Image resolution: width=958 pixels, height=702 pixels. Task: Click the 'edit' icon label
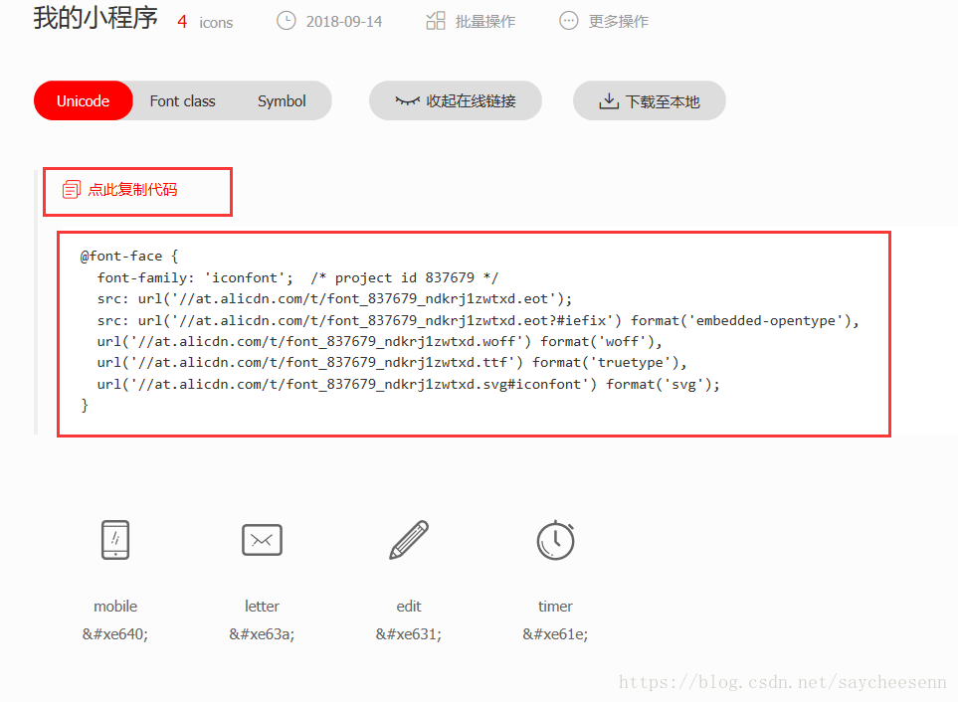pos(409,607)
